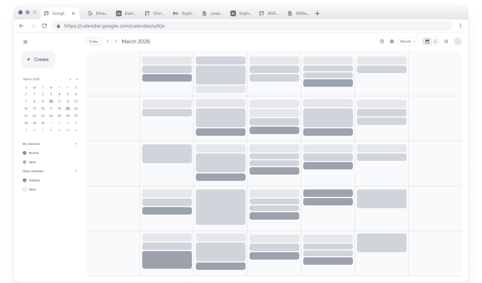The width and height of the screenshot is (482, 283).
Task: Open the Month view dropdown
Action: pos(408,42)
